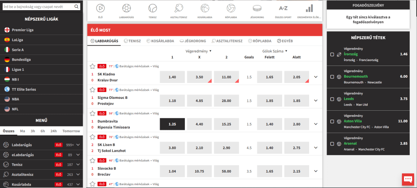417x188 pixels.
Task: Pick the 2.10 draw odds for SK Lisen B
Action: click(x=200, y=148)
